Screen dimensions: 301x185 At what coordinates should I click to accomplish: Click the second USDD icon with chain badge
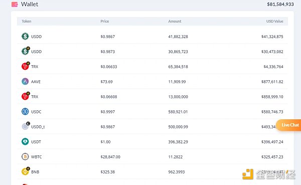point(26,51)
